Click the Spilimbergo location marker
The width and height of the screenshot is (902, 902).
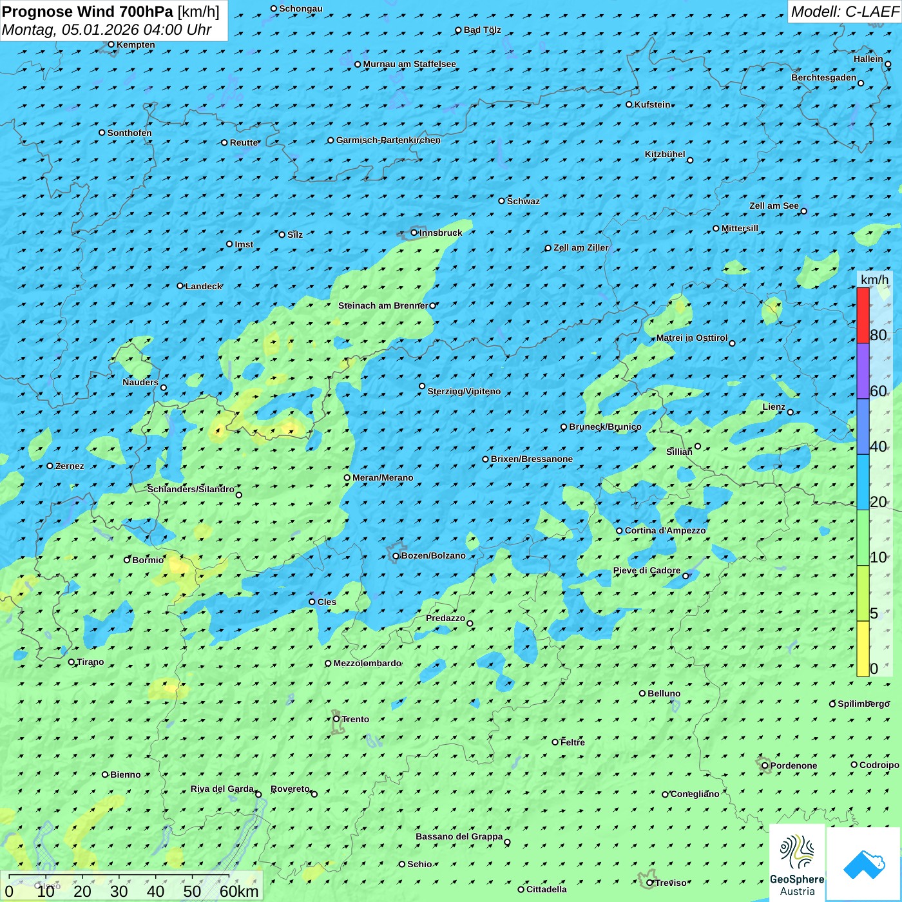coord(832,704)
